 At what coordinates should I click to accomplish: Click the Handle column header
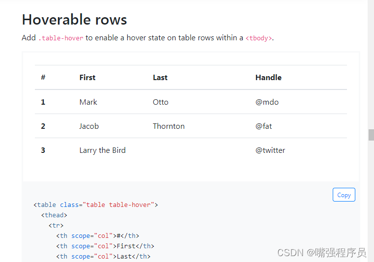[x=268, y=77]
